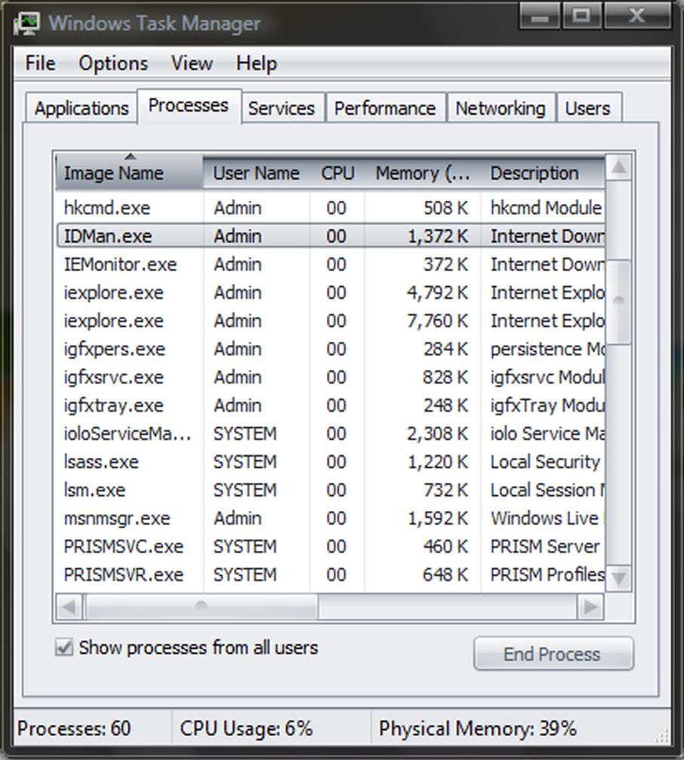Click the 1,372 K memory value
The image size is (684, 760).
[x=438, y=236]
